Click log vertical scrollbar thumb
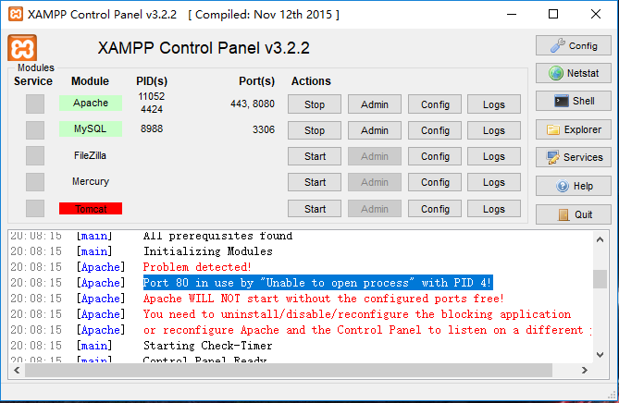 [600, 279]
